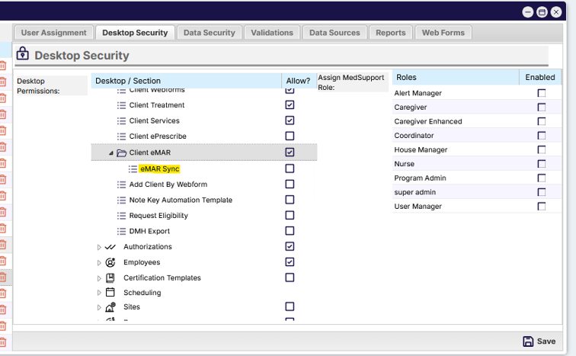The height and width of the screenshot is (356, 576).
Task: Click the Authorizations double-checkmark icon
Action: click(110, 247)
